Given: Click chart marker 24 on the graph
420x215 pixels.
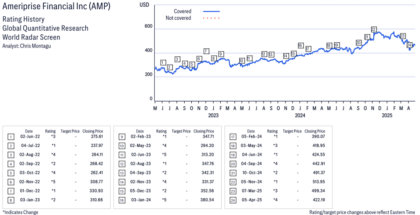Looking at the screenshot, I should click(409, 45).
